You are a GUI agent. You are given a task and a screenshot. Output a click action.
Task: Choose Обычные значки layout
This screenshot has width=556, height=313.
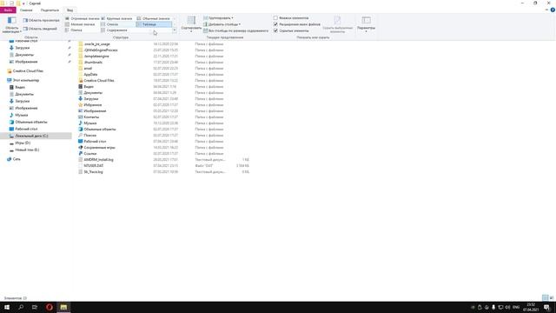pyautogui.click(x=154, y=18)
